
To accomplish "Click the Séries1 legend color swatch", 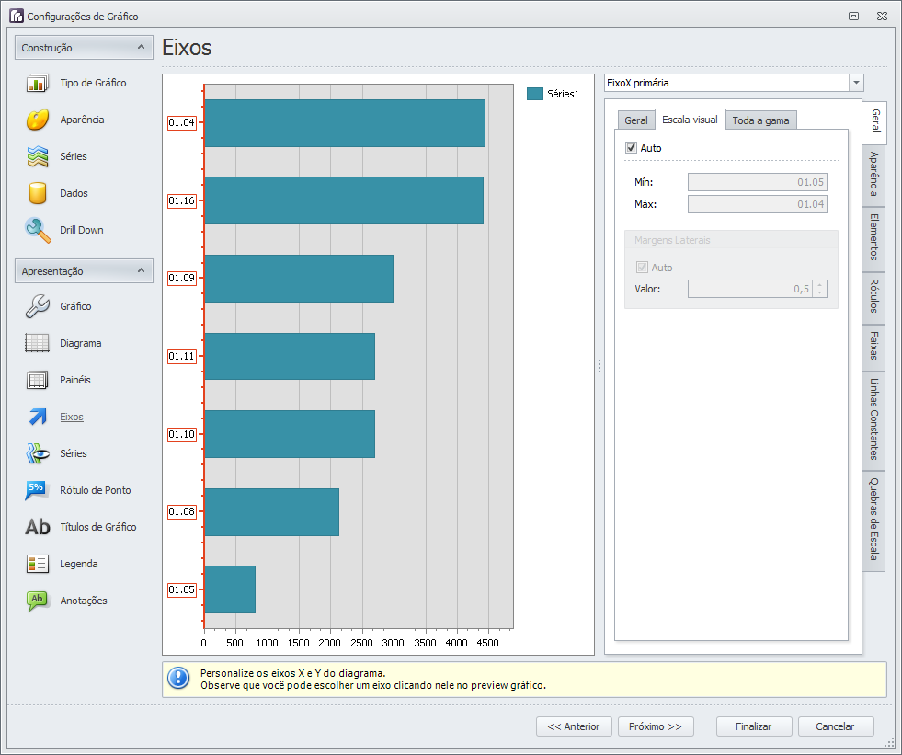I will point(534,94).
